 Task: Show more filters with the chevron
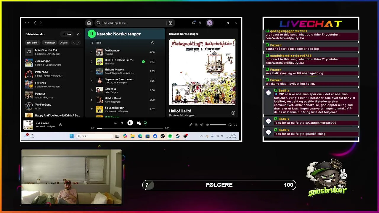pyautogui.click(x=78, y=43)
